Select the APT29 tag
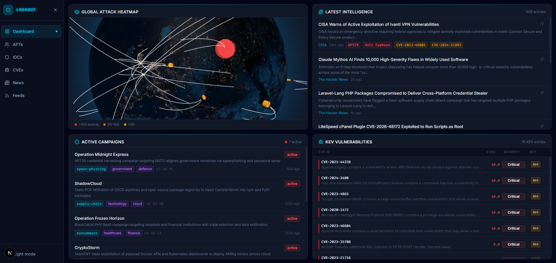The image size is (556, 263). click(353, 45)
